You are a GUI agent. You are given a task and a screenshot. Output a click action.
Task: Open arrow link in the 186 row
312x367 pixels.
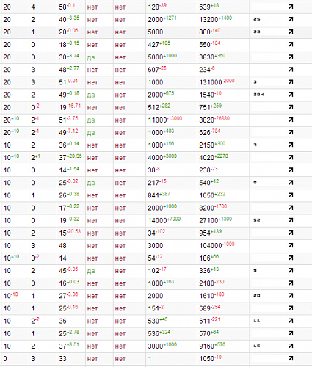[291, 258]
